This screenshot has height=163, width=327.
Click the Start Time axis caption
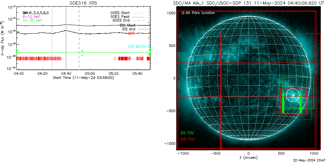[x=83, y=78]
